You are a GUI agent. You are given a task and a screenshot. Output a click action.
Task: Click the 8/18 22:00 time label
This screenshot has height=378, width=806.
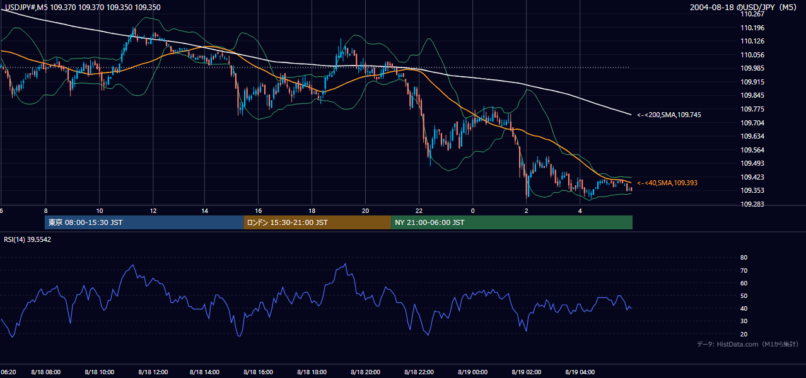(x=419, y=372)
